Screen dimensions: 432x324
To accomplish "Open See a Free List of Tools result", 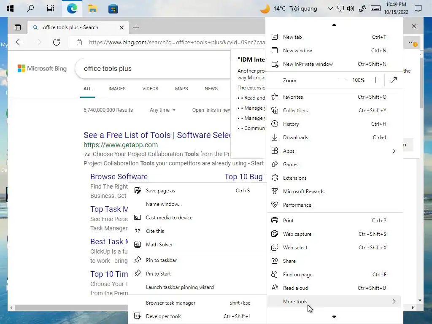I will point(157,135).
